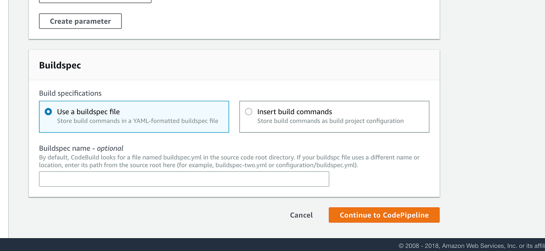Click the Build specifications label
The width and height of the screenshot is (545, 251).
[x=70, y=93]
